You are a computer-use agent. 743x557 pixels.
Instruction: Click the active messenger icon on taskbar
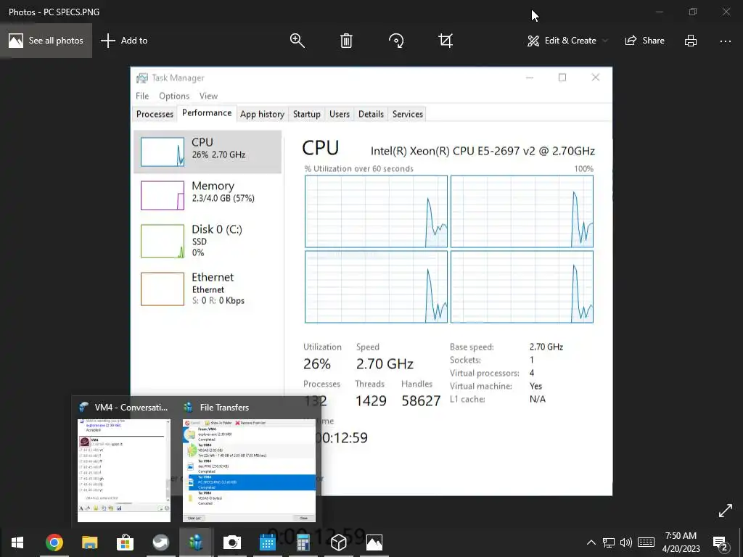196,542
